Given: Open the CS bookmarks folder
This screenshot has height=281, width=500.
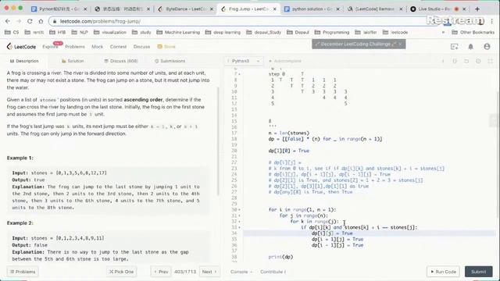Looking at the screenshot, I should pyautogui.click(x=12, y=32).
